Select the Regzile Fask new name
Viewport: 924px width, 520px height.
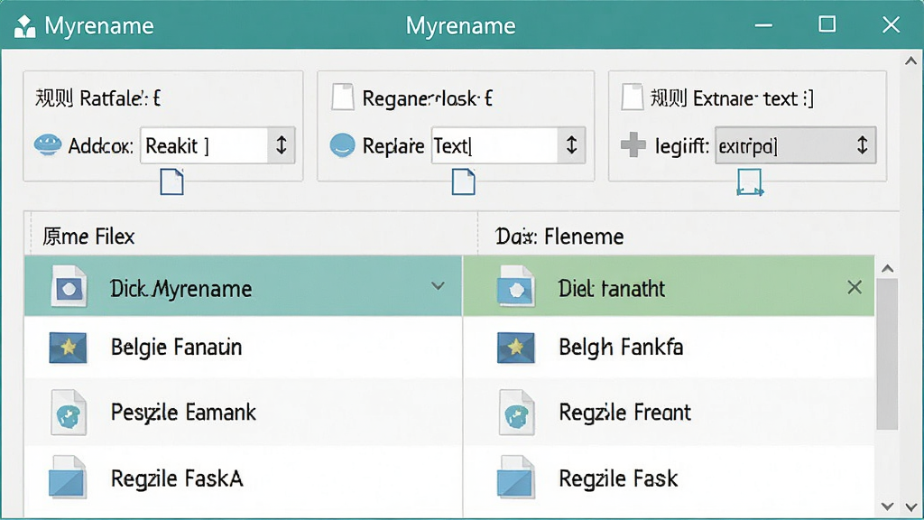[618, 478]
